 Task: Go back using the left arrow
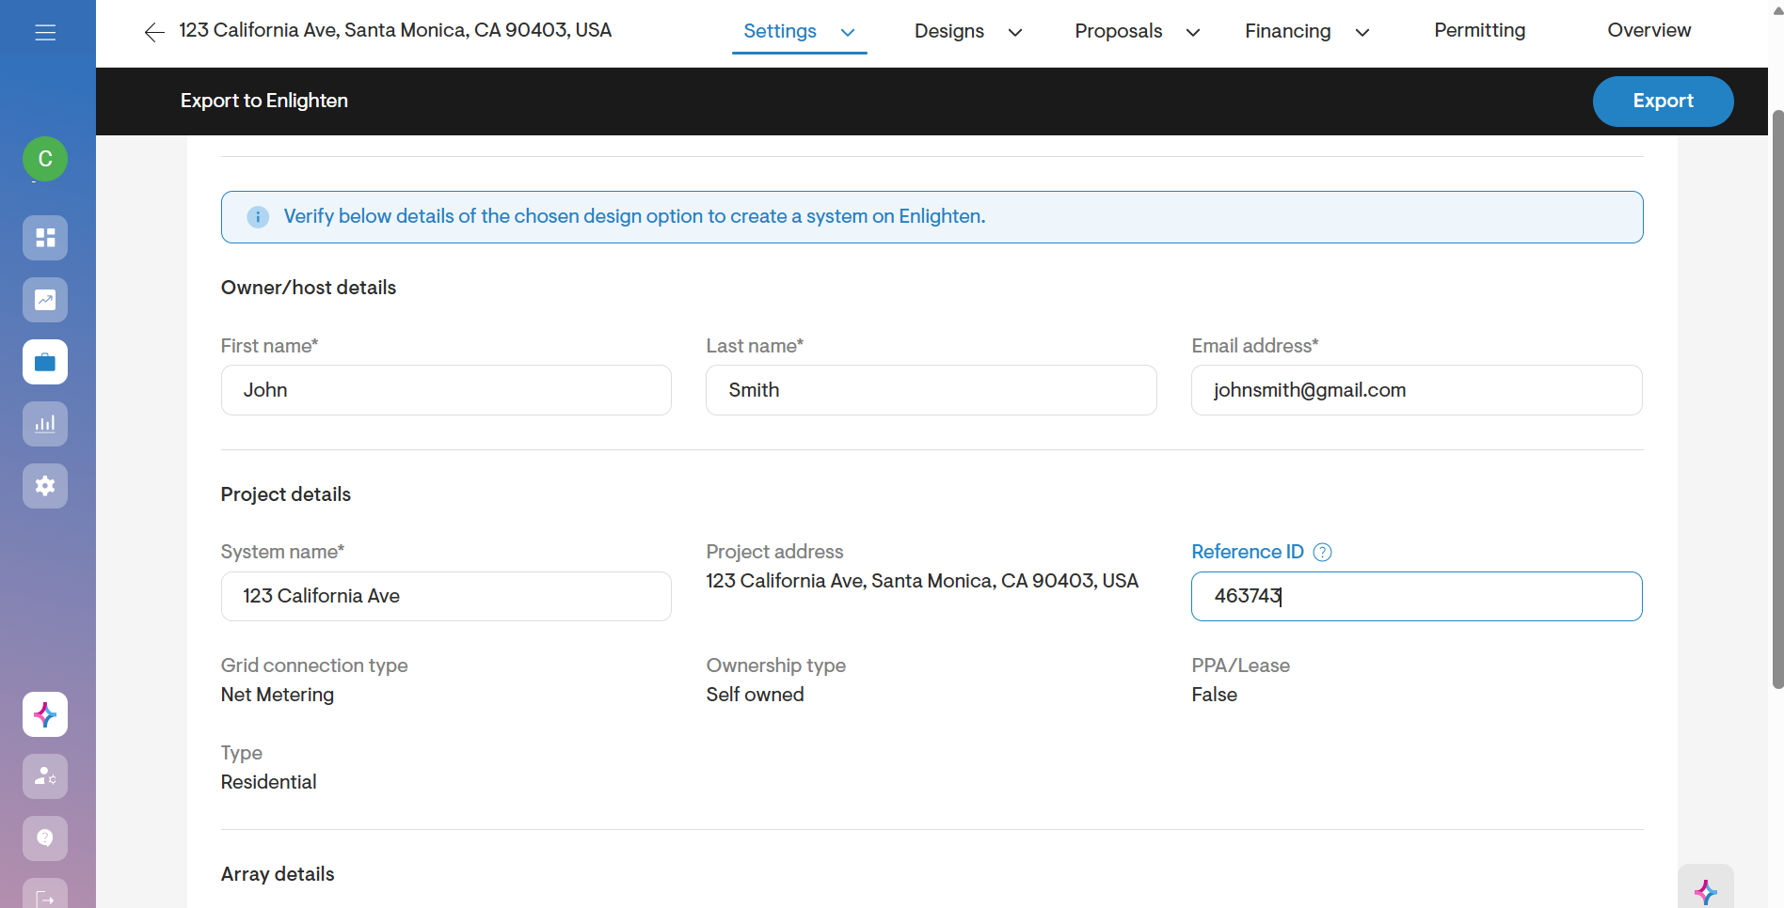[x=154, y=33]
